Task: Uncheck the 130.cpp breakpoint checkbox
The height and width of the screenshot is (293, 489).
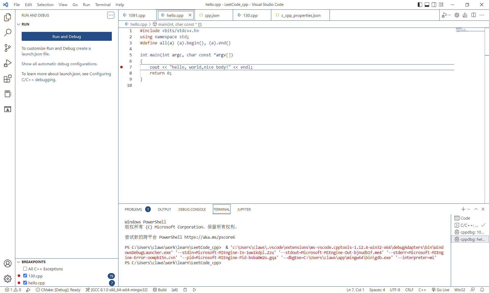Action: click(25, 276)
